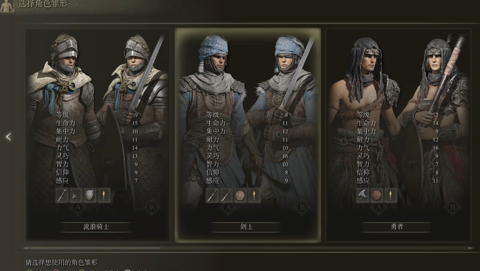Go to previous classes with left chevron

[x=9, y=137]
